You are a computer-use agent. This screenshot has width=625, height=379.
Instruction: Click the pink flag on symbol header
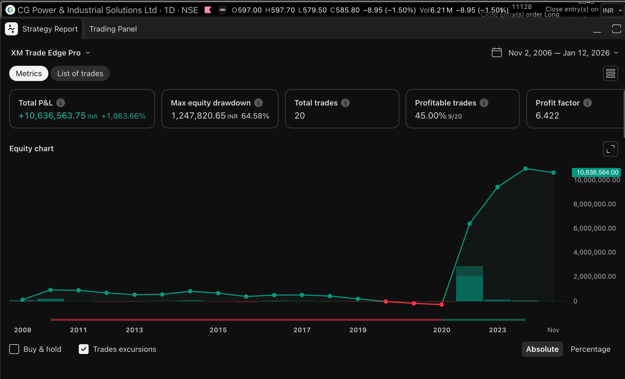(208, 10)
